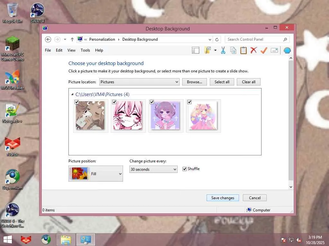The height and width of the screenshot is (246, 329).
Task: Click the Browse... button
Action: coord(194,82)
